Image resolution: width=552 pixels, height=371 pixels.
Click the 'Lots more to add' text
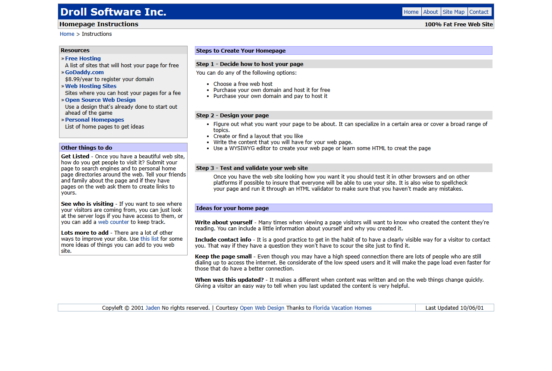[x=85, y=233]
